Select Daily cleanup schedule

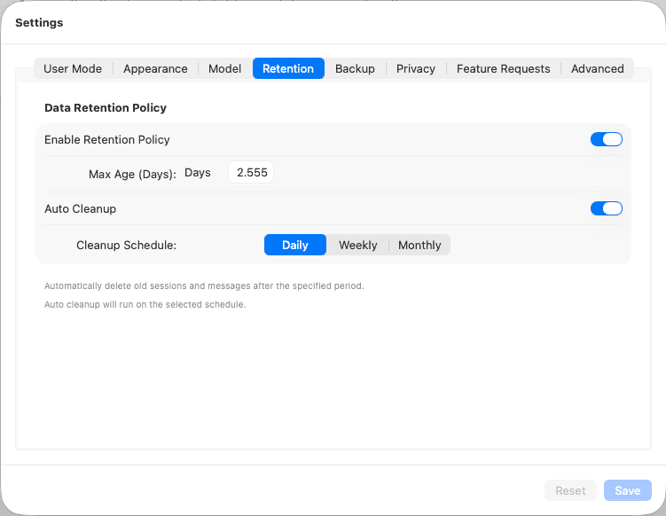pos(295,245)
